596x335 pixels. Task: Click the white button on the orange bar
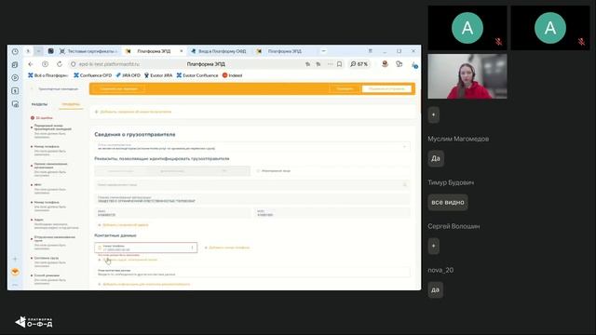pos(386,89)
